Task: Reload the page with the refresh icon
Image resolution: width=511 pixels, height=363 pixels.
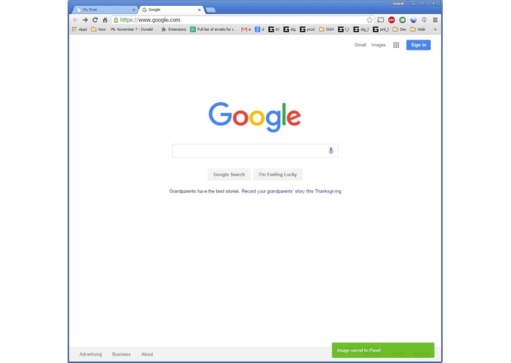Action: (x=95, y=20)
